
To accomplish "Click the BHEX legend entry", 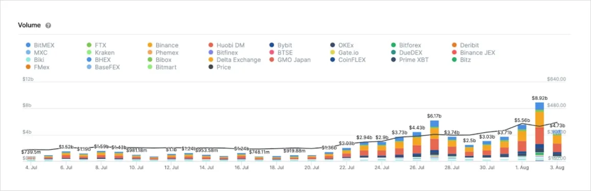I will [x=99, y=60].
